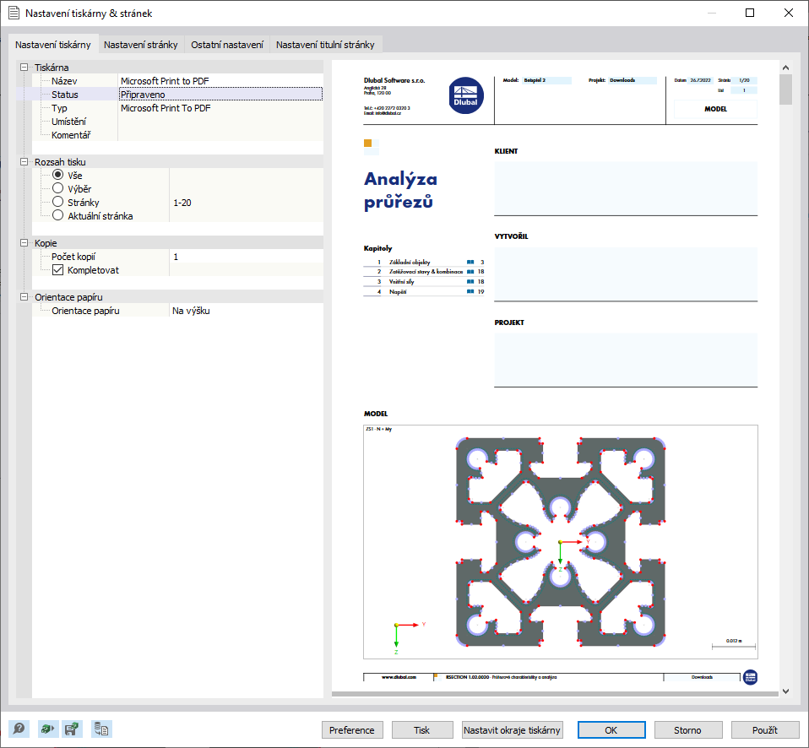809x748 pixels.
Task: Switch to Ostatní nastavení tab
Action: [x=227, y=45]
